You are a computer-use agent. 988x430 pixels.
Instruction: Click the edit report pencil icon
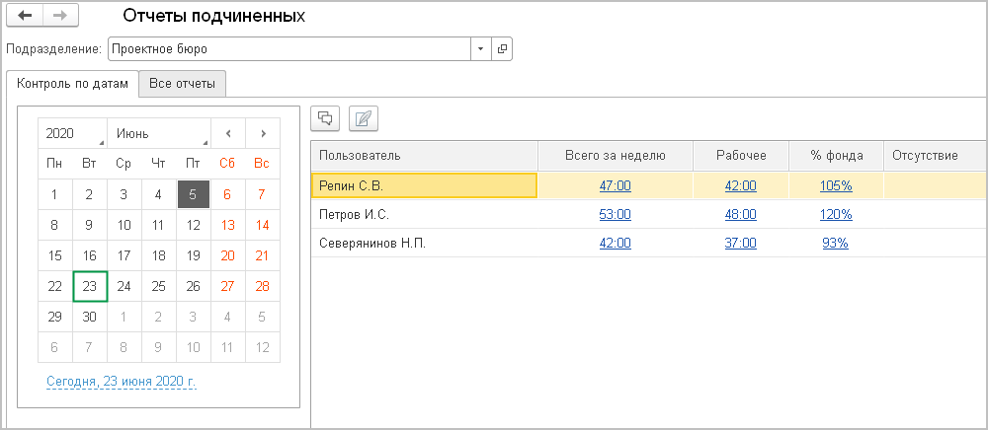tap(363, 118)
